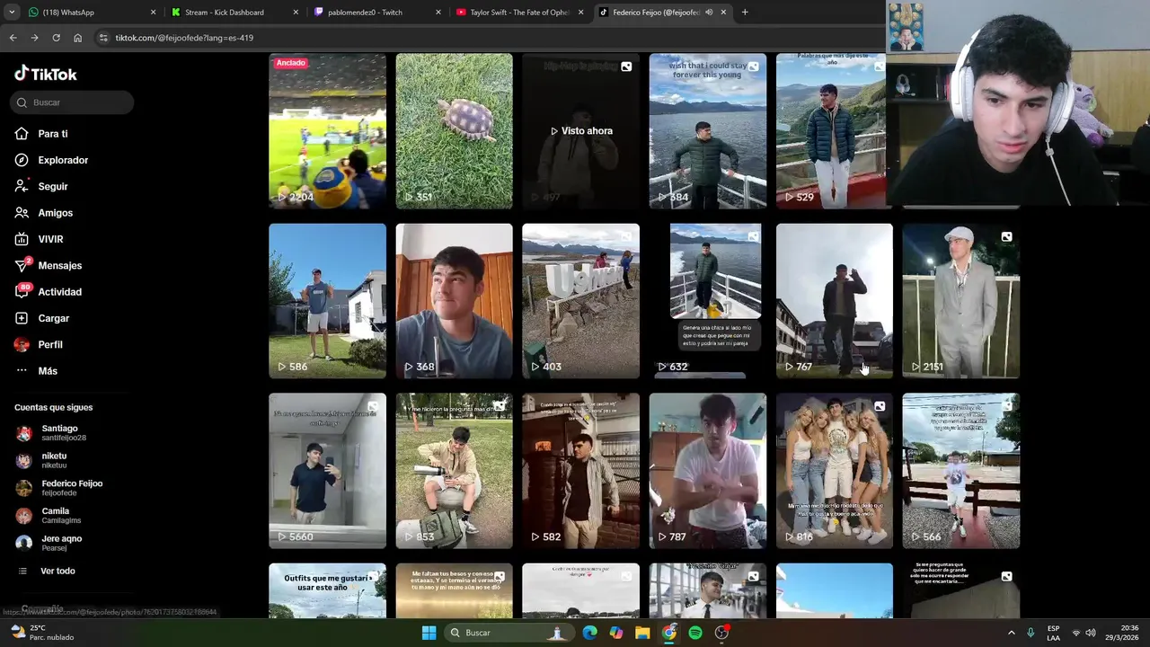Open Para ti feed
1150x647 pixels.
coord(53,134)
